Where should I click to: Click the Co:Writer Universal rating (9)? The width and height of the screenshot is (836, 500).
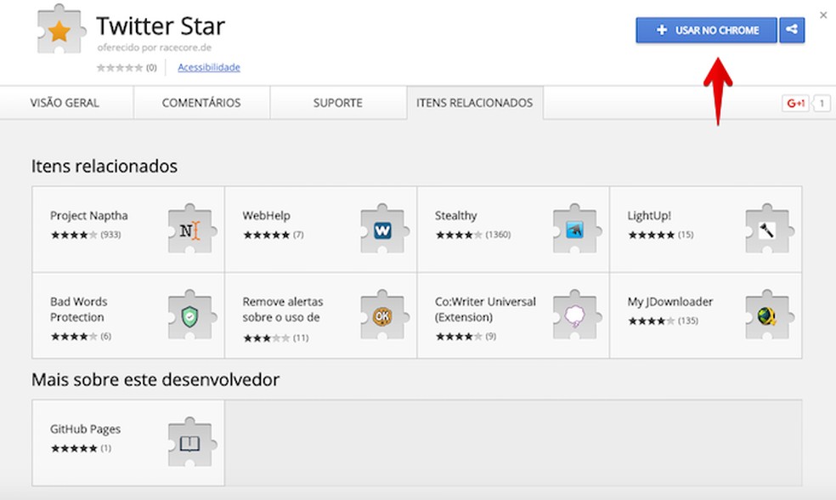[x=466, y=336]
